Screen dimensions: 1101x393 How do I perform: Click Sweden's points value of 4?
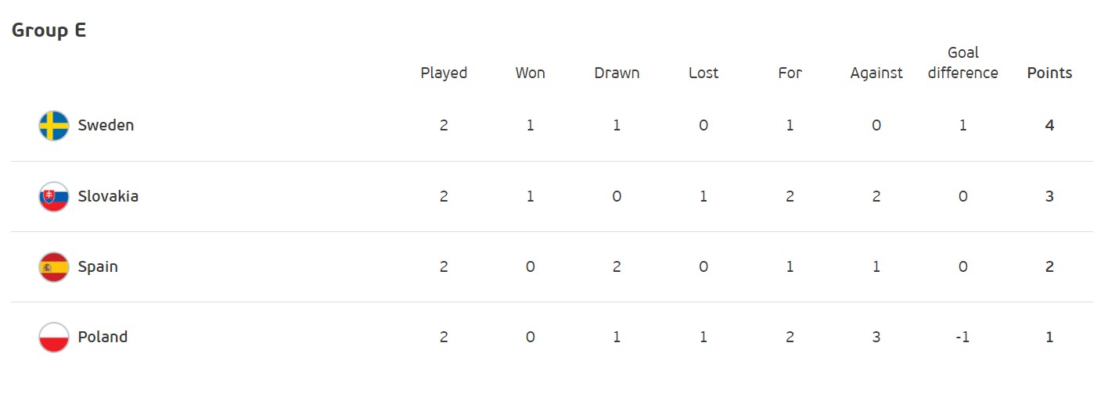(1049, 125)
